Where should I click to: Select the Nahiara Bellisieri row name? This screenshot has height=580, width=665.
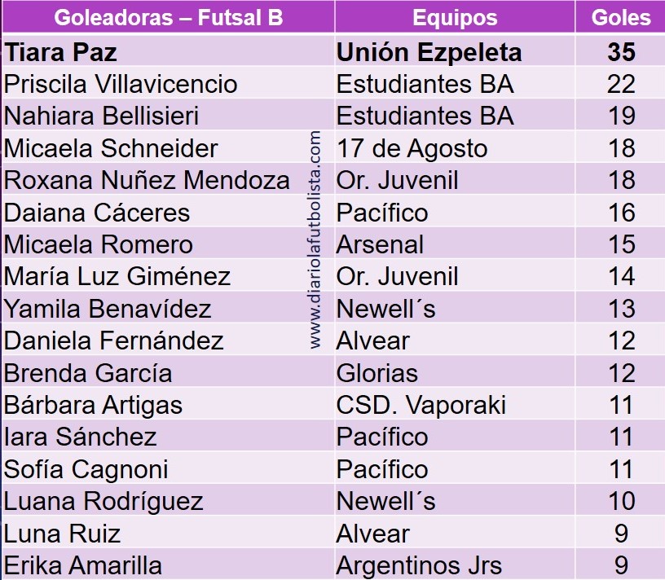102,116
